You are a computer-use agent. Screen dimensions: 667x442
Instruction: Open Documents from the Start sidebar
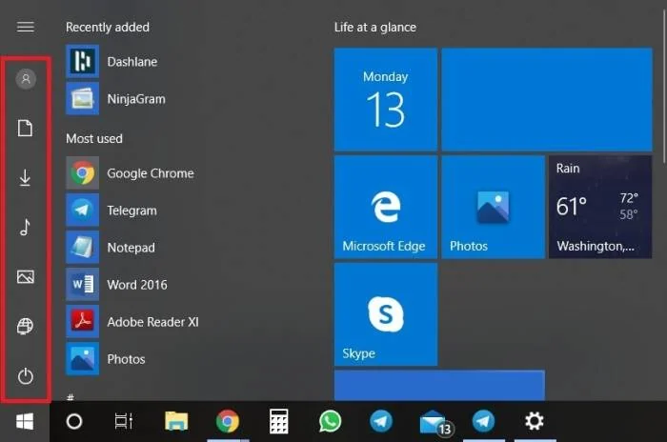click(25, 128)
